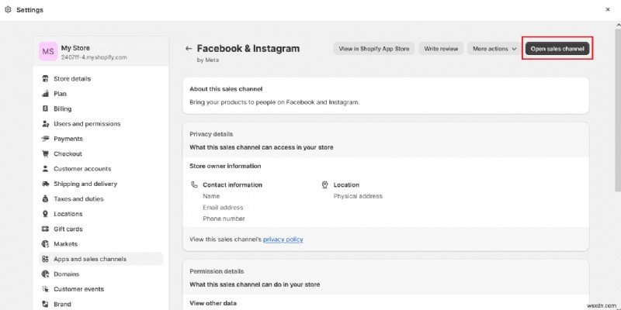The image size is (621, 310).
Task: Click the phone icon next to Contact information
Action: coord(194,184)
